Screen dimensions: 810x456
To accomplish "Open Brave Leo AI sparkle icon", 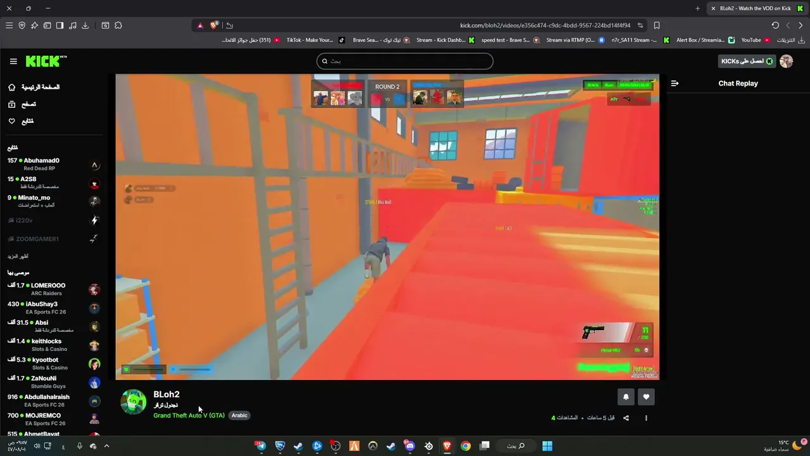I will [x=34, y=25].
